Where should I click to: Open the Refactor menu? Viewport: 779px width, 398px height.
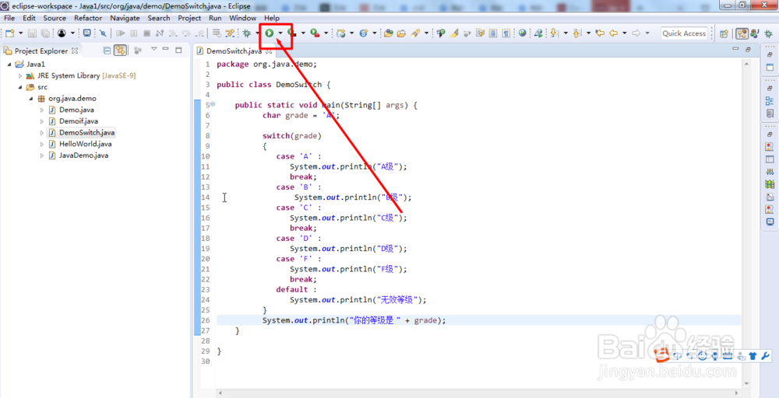[88, 18]
